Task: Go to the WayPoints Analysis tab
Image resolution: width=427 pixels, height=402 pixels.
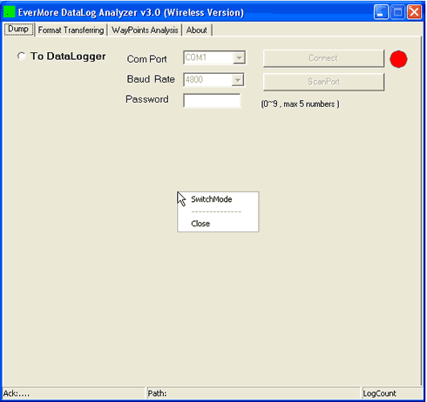Action: [145, 30]
